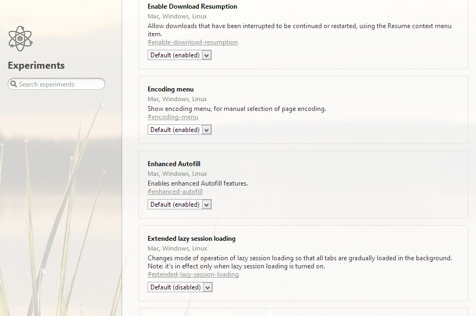Click the Enable Download Resumption title
This screenshot has height=316, width=476.
(193, 6)
